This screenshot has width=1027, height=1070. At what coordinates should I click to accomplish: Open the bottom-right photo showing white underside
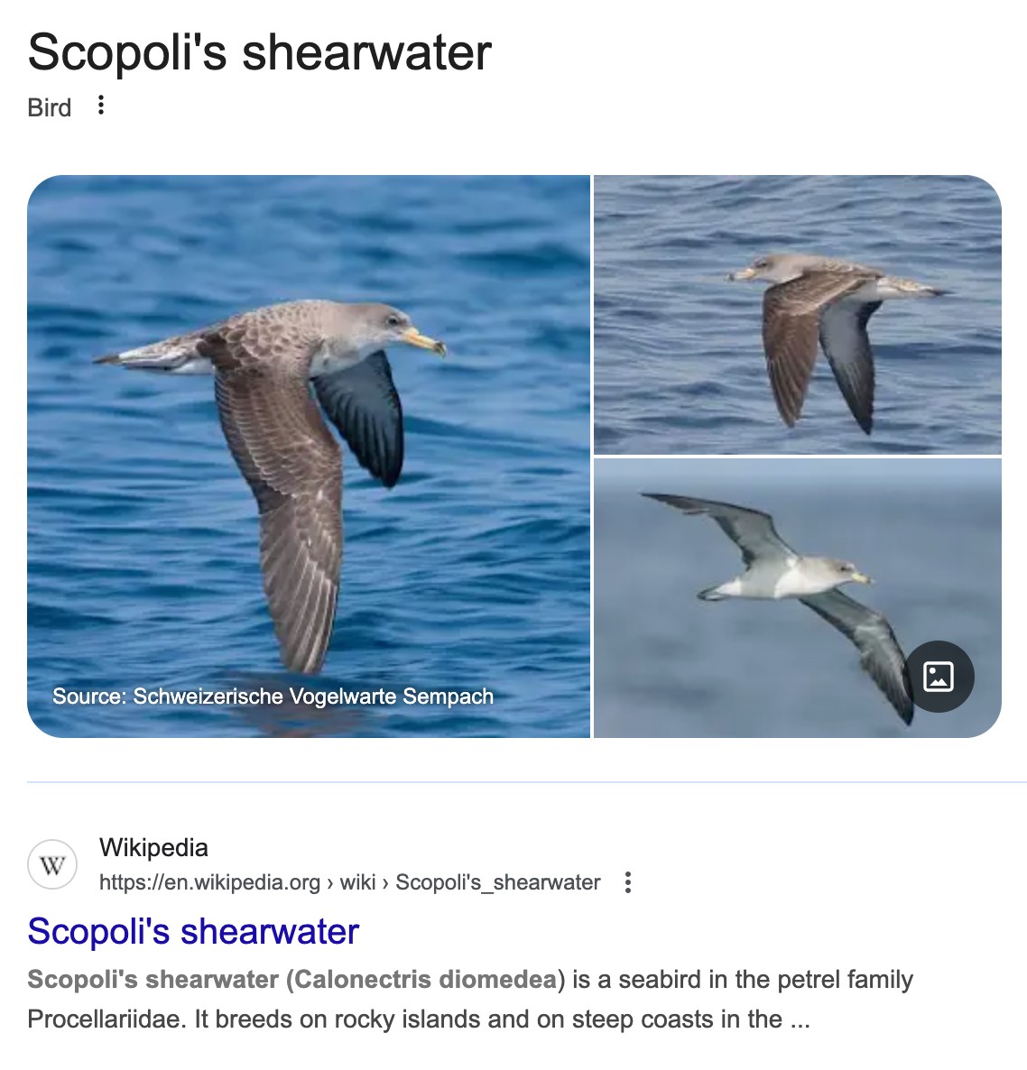798,598
